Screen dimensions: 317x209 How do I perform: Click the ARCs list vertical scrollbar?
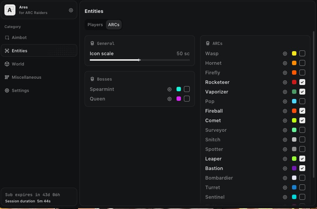click(314, 104)
